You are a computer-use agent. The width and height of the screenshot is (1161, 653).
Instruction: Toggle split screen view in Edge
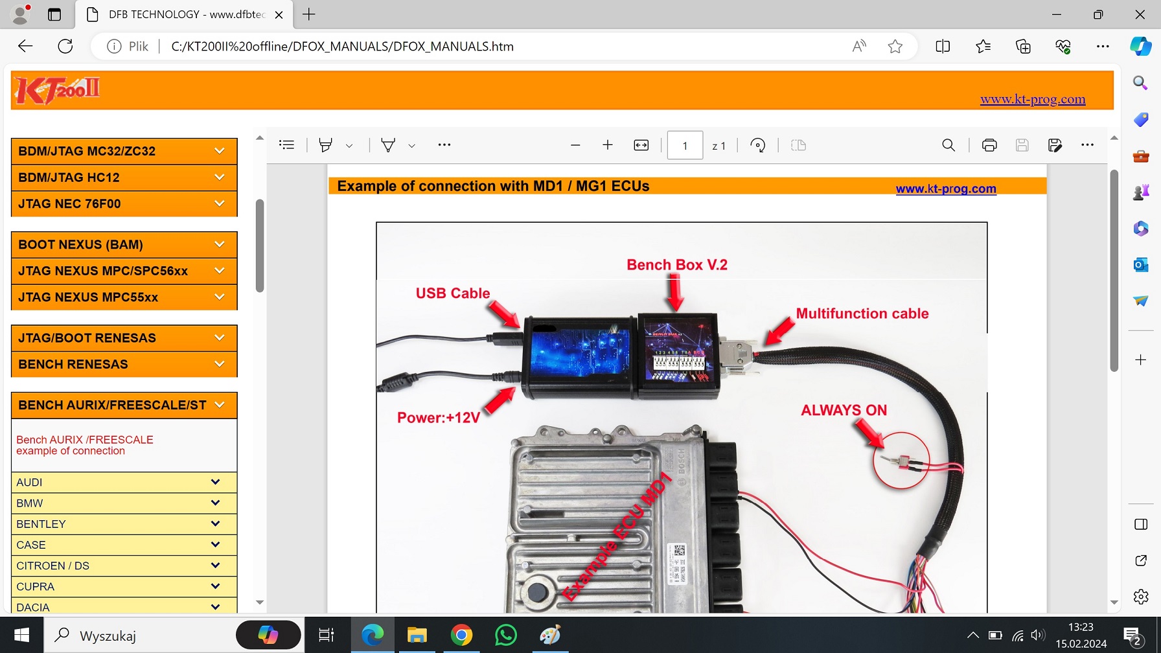coord(943,47)
